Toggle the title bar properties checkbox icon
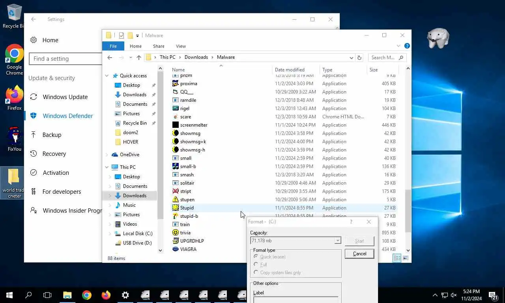The width and height of the screenshot is (505, 303). point(122,36)
